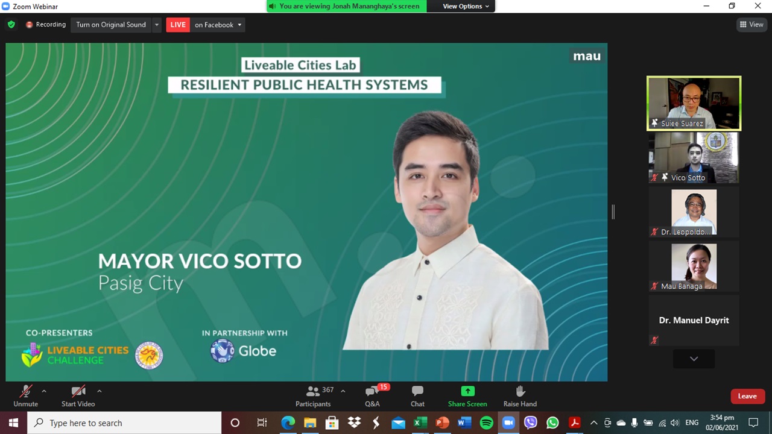This screenshot has width=772, height=434.
Task: Open Task View on the taskbar
Action: click(262, 423)
